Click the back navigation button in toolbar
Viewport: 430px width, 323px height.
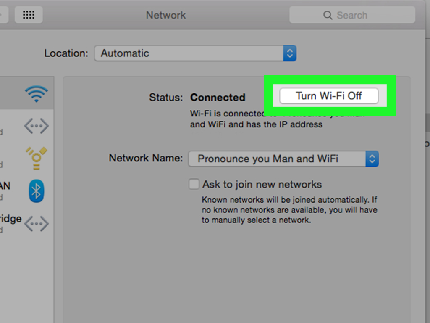click(3, 15)
